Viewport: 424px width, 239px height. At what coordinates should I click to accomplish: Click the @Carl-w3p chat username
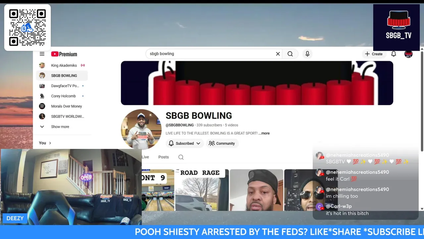339,206
